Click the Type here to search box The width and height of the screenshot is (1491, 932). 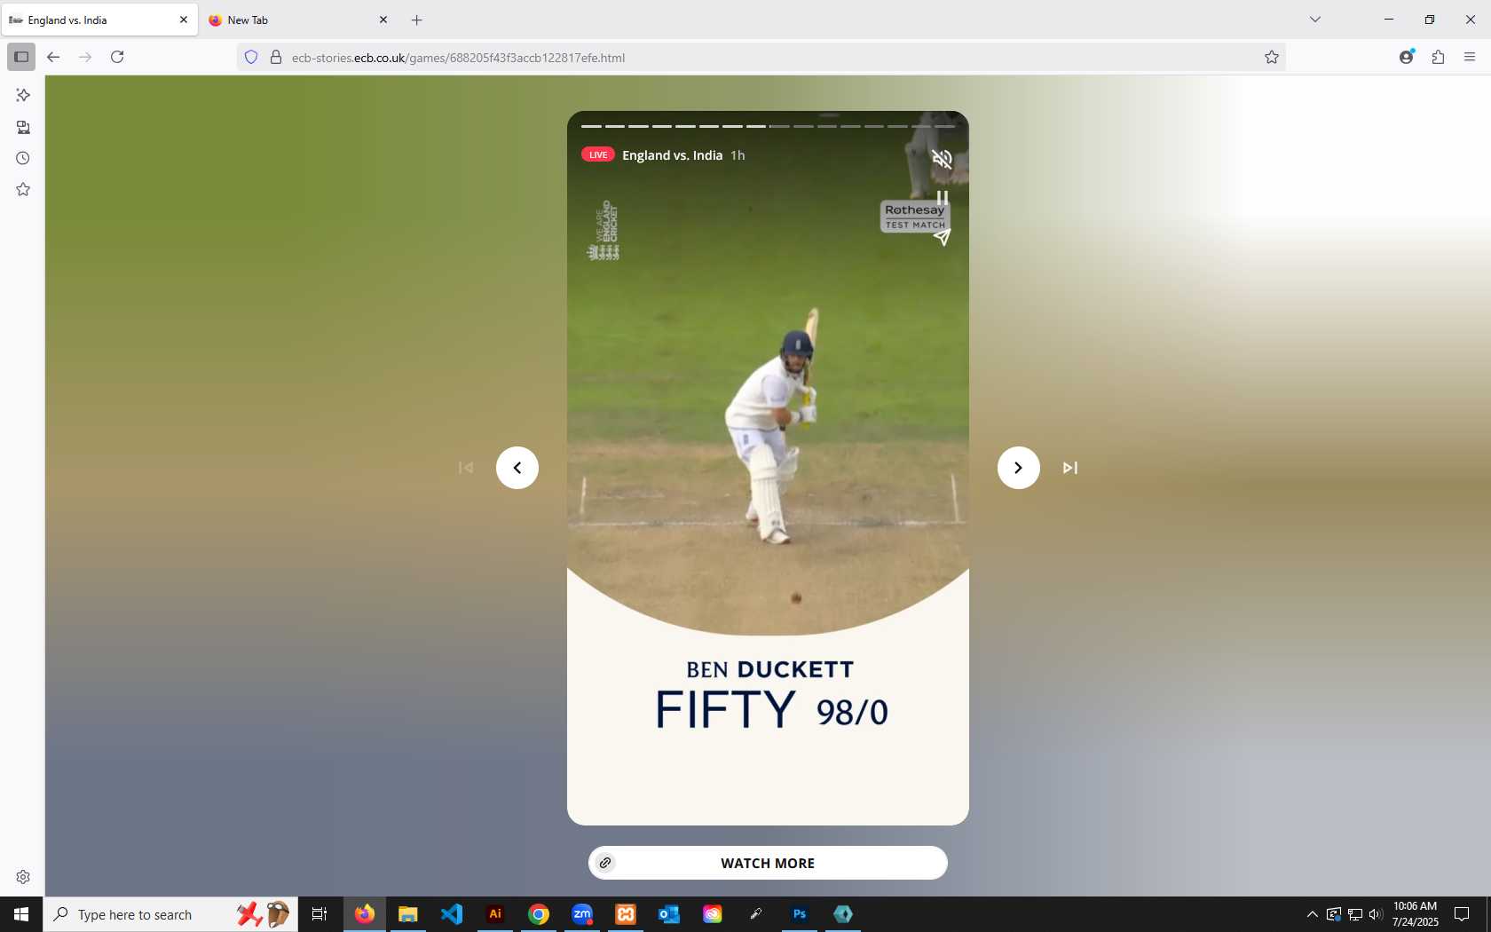170,914
